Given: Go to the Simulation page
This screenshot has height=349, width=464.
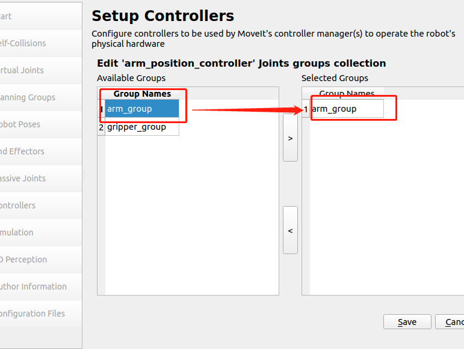Looking at the screenshot, I should 36,232.
